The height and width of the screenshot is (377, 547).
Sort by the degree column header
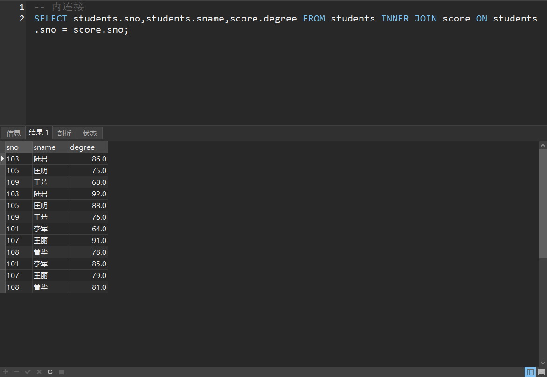88,147
